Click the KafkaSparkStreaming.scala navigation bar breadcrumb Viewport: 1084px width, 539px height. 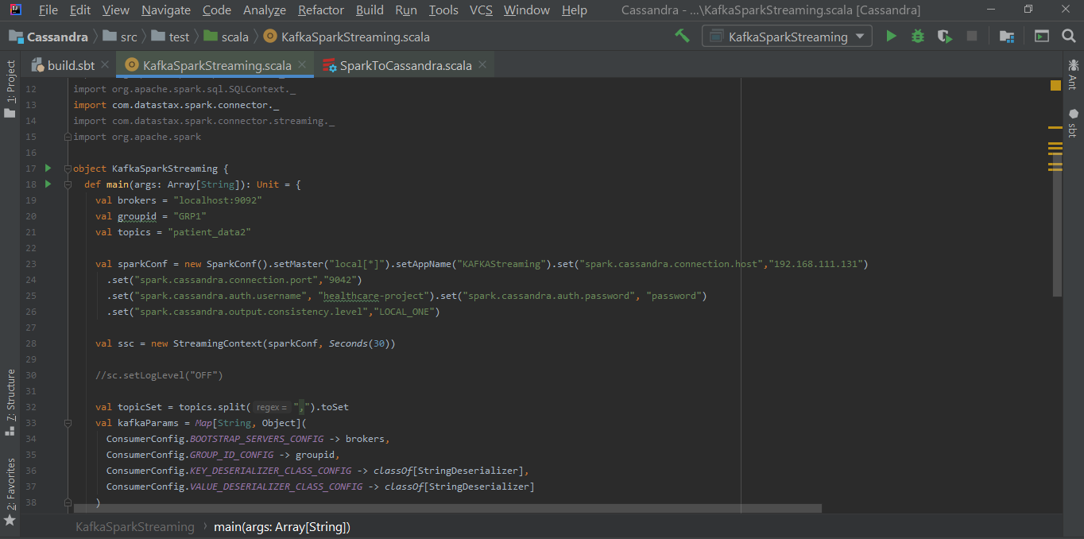(346, 37)
